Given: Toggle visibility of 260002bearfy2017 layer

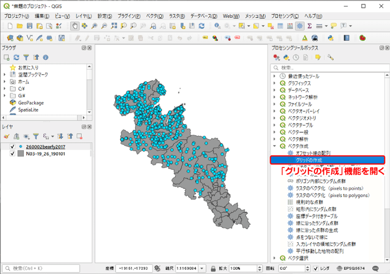Looking at the screenshot, I should [x=12, y=146].
